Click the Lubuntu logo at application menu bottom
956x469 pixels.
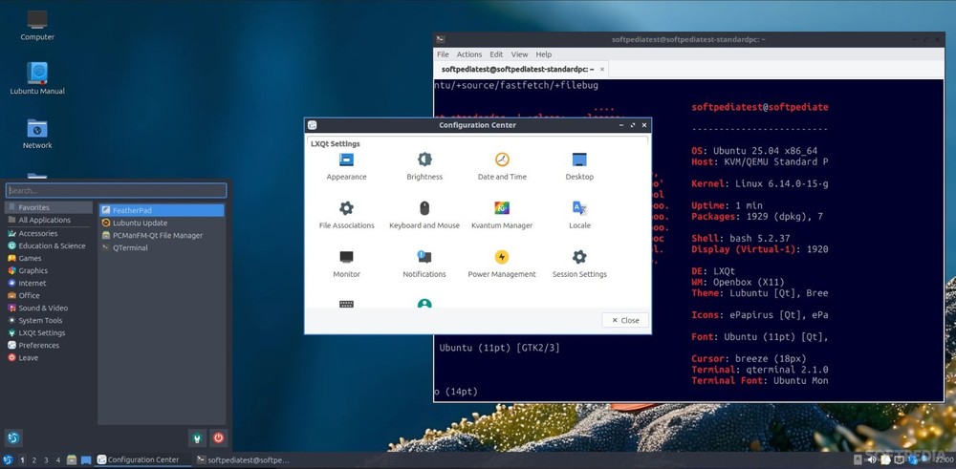tap(13, 437)
